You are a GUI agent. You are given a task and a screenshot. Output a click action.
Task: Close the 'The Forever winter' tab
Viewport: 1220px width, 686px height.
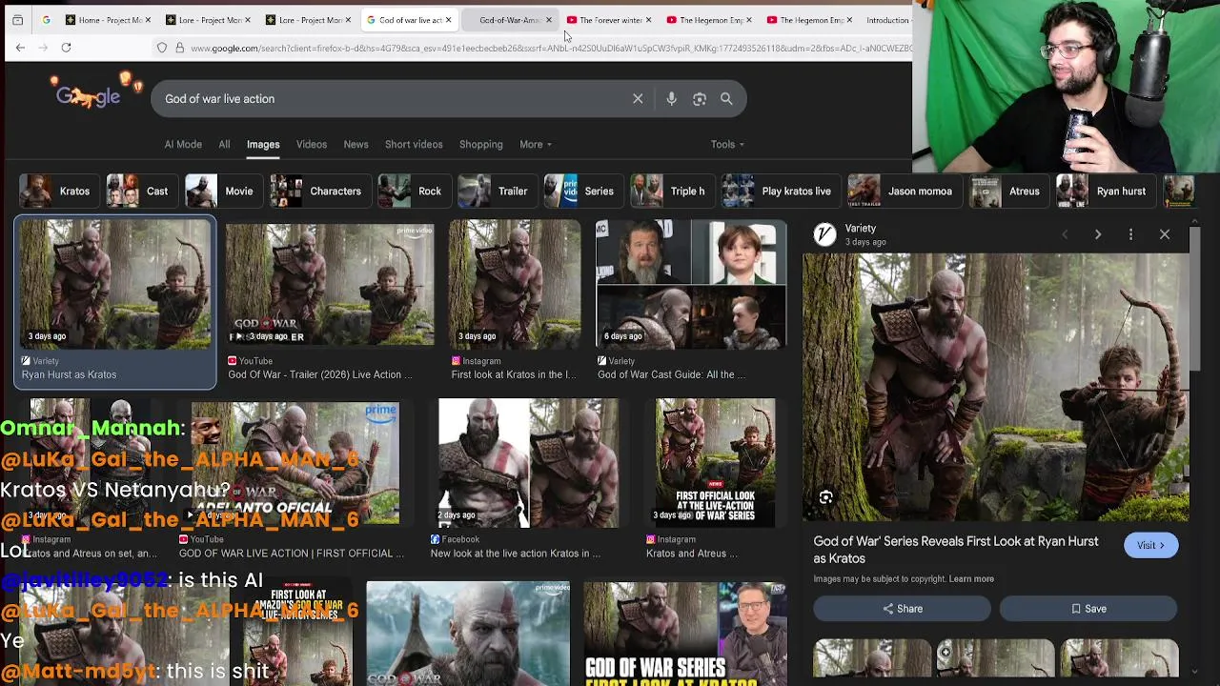tap(649, 20)
